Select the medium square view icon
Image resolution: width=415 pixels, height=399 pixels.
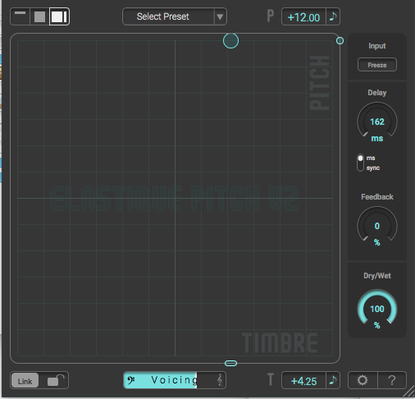click(x=39, y=16)
